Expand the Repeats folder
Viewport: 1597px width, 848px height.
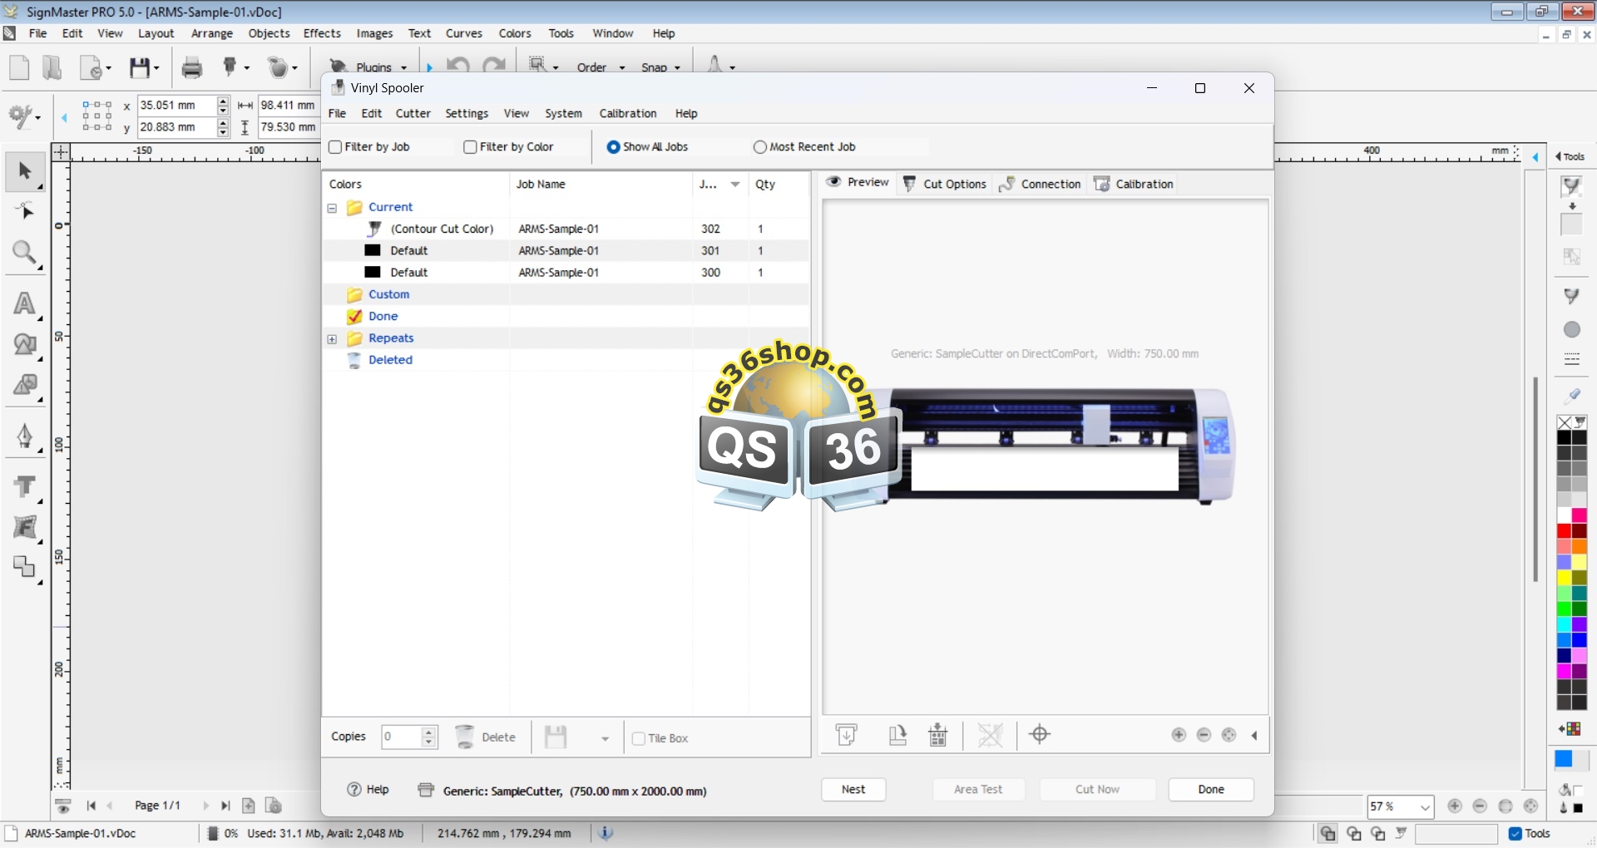point(332,339)
